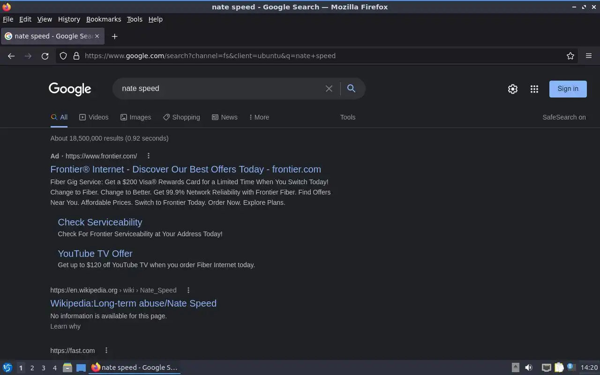The image size is (600, 375).
Task: Click the frontier.com ad URL
Action: pyautogui.click(x=101, y=156)
